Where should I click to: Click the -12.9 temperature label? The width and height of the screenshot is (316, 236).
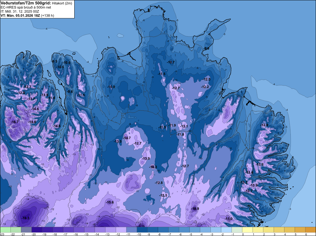(x=264, y=125)
